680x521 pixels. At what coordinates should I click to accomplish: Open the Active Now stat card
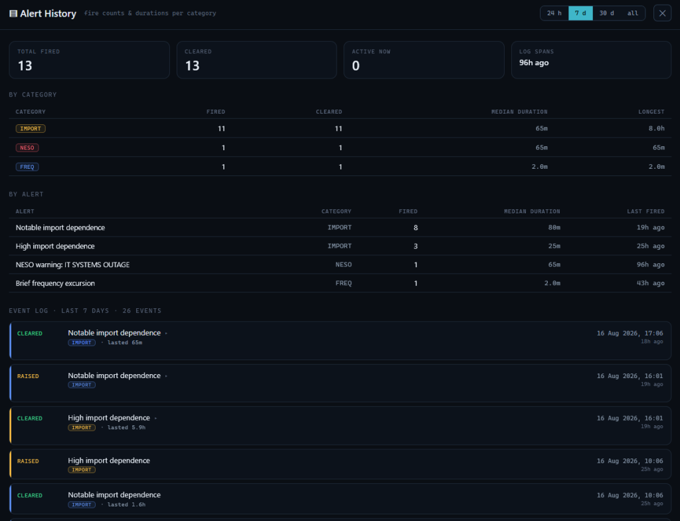[424, 60]
